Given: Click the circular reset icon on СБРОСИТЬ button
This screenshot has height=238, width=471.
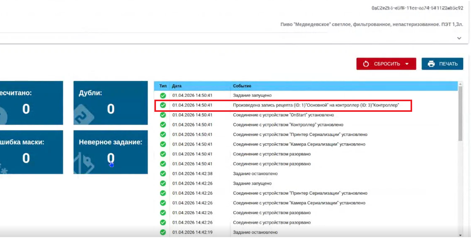Looking at the screenshot, I should 366,64.
